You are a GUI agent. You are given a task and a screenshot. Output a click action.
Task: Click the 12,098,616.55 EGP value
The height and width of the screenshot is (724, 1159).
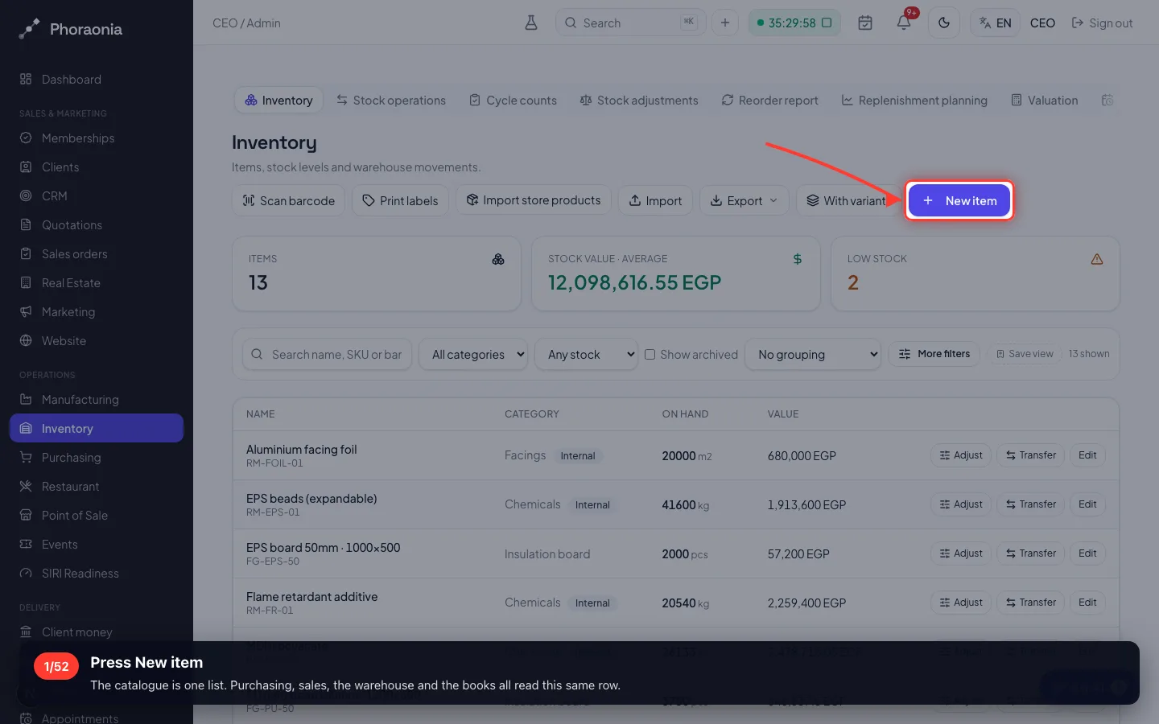[634, 282]
